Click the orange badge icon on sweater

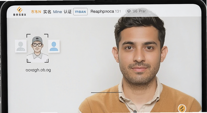[182, 109]
